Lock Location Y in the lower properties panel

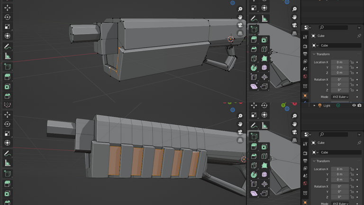[352, 174]
